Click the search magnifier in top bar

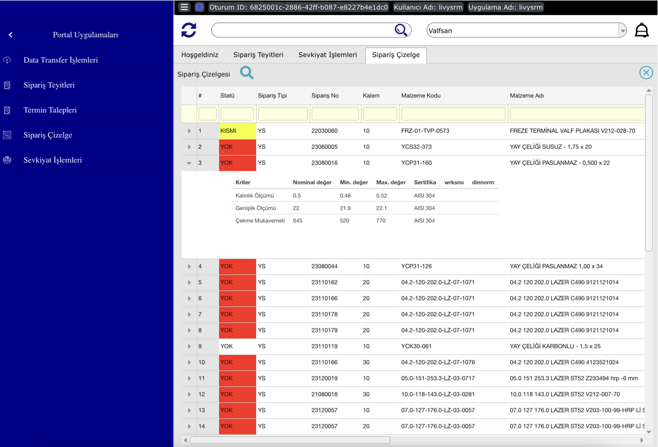pos(401,30)
